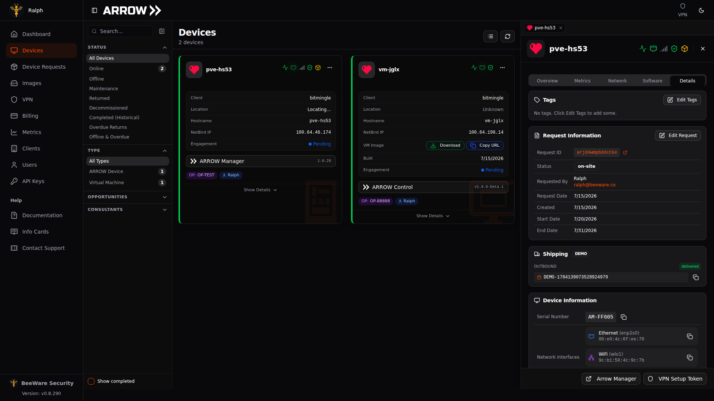Copy the serial number AM-FF605
The height and width of the screenshot is (401, 714).
[x=624, y=317]
